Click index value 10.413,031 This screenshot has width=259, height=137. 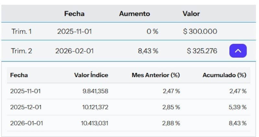95,123
